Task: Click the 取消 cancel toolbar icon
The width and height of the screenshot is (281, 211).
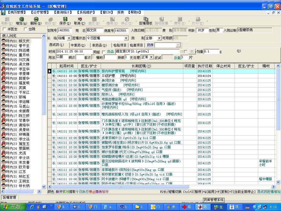Action: tap(80, 19)
